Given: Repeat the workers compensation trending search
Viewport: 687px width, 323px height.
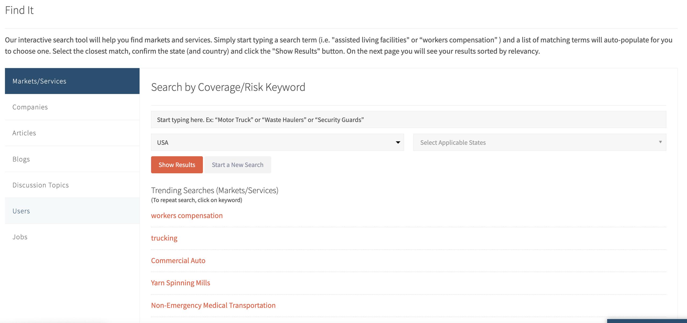Looking at the screenshot, I should (x=187, y=216).
